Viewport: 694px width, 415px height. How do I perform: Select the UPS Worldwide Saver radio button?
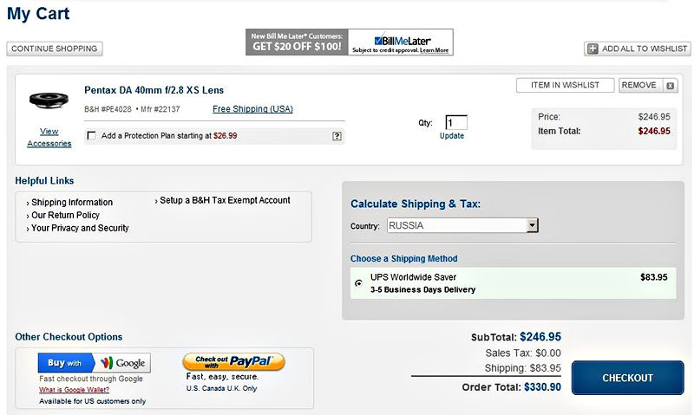click(x=359, y=283)
